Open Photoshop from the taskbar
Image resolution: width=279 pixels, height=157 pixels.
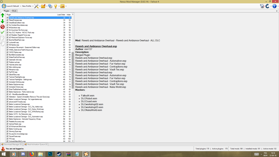tap(50, 154)
